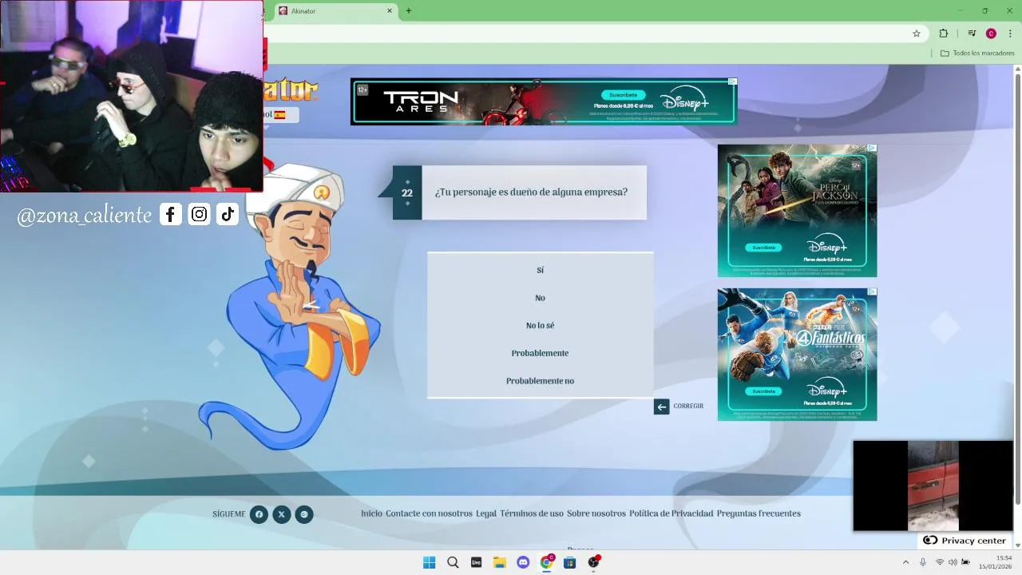Select the "Probablemente no" answer
Screen dimensions: 1022x575
point(540,381)
